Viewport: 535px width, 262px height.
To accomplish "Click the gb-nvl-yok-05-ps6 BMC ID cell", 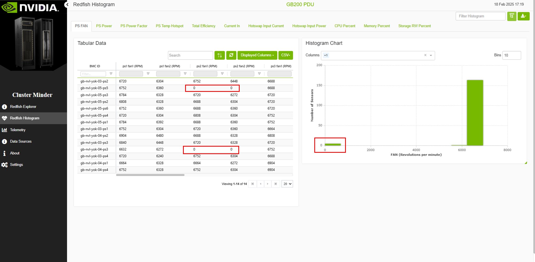I will point(94,108).
